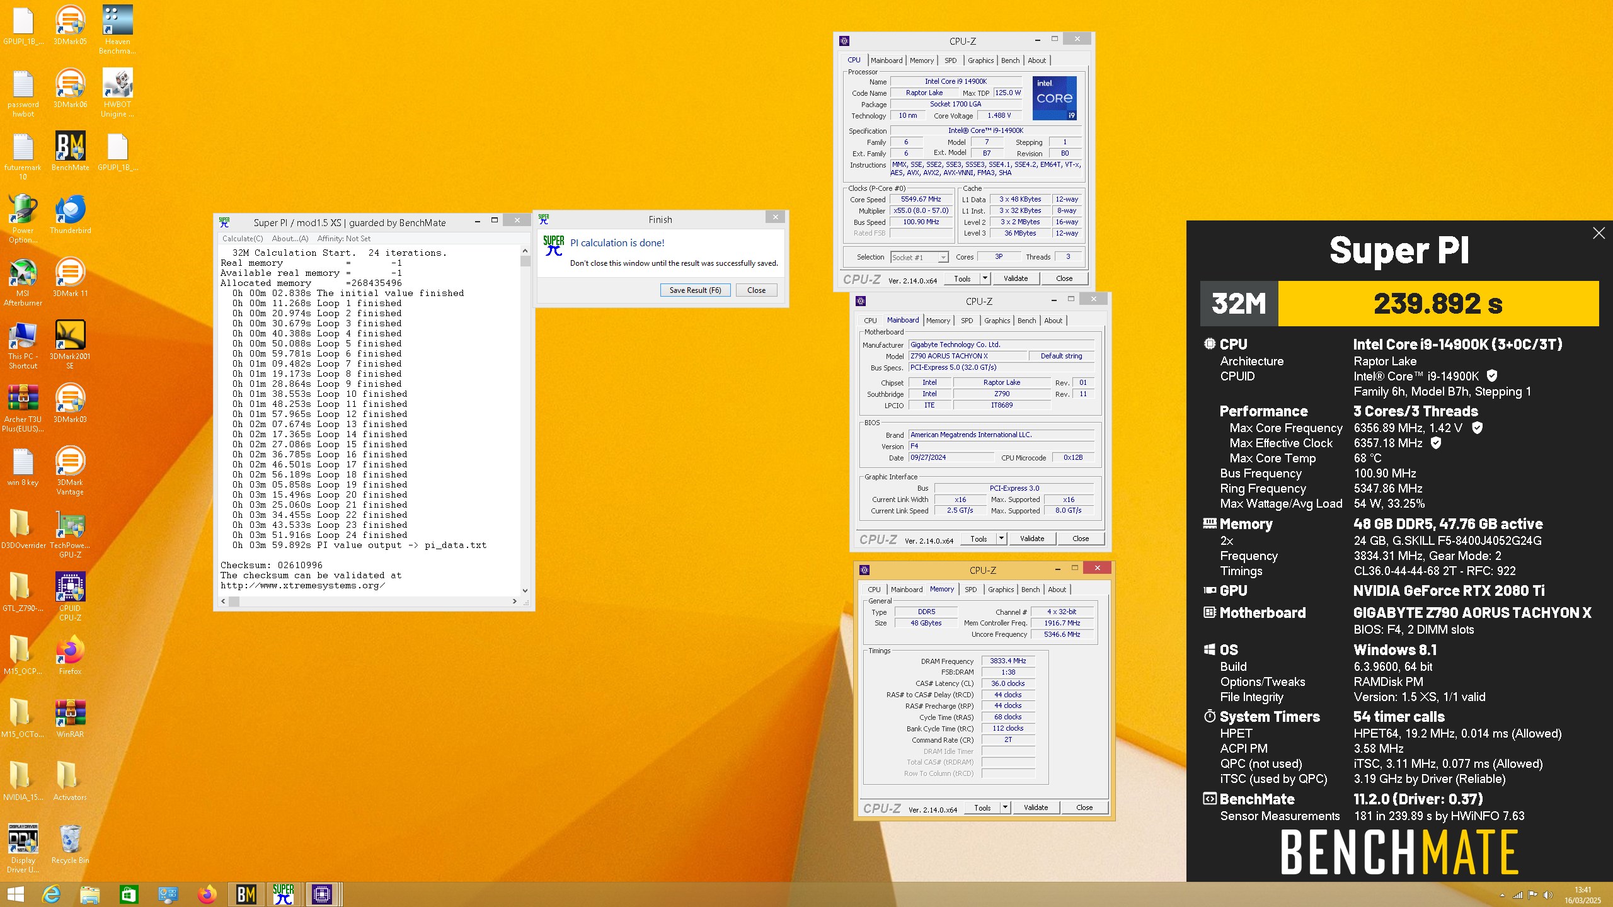Expand Tools dropdown arrow in middle CPU-Z
This screenshot has height=907, width=1613.
pos(1001,539)
